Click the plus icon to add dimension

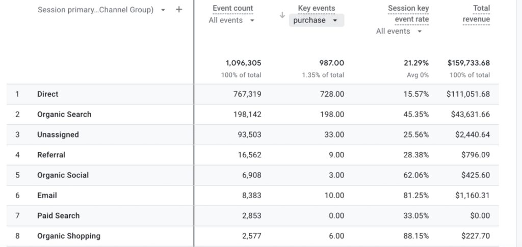pyautogui.click(x=179, y=10)
